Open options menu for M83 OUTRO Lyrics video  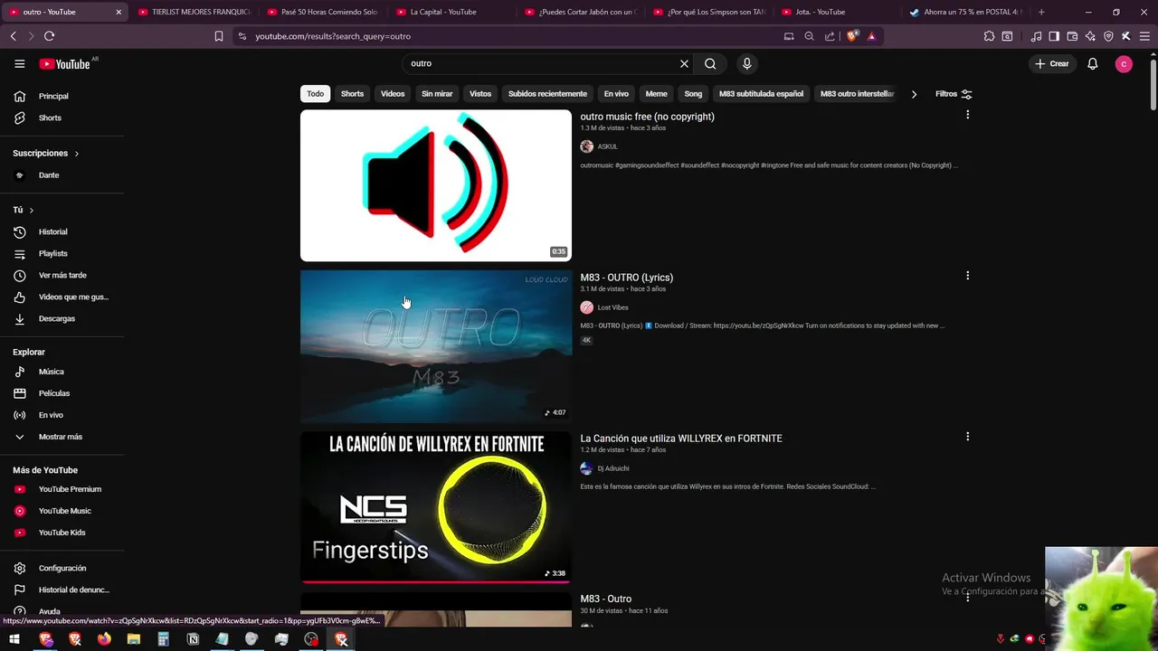pos(967,276)
